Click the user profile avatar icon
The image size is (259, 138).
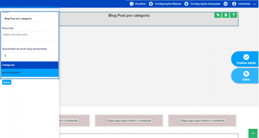pos(234,4)
